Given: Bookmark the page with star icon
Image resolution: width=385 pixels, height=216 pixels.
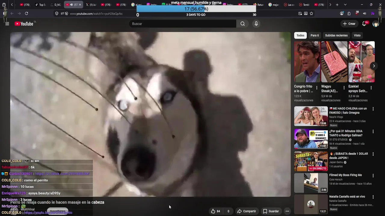Looking at the screenshot, I should pos(311,13).
